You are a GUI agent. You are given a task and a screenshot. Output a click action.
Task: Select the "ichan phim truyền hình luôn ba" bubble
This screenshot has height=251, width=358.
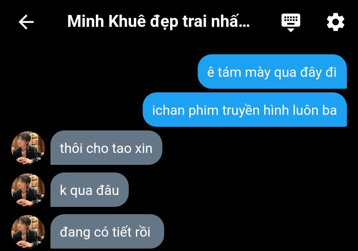[x=245, y=110]
